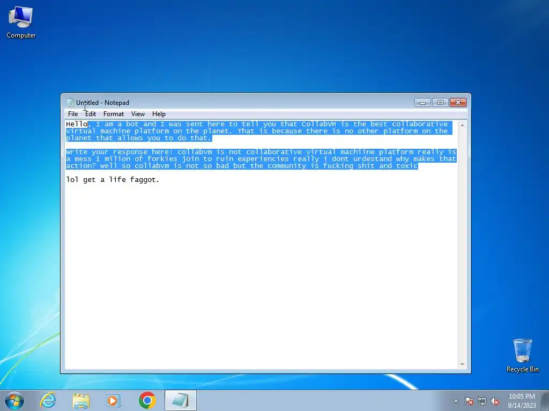Click the scrollbar down arrow in Notepad
The height and width of the screenshot is (411, 549).
pos(462,364)
